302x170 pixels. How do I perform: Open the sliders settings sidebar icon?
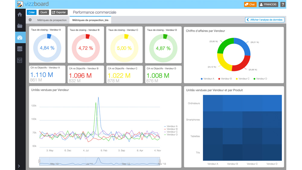click(20, 60)
